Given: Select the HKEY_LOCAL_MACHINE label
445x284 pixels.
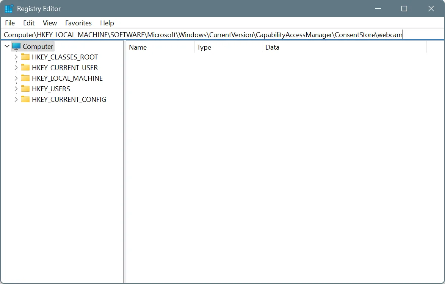Looking at the screenshot, I should 67,78.
